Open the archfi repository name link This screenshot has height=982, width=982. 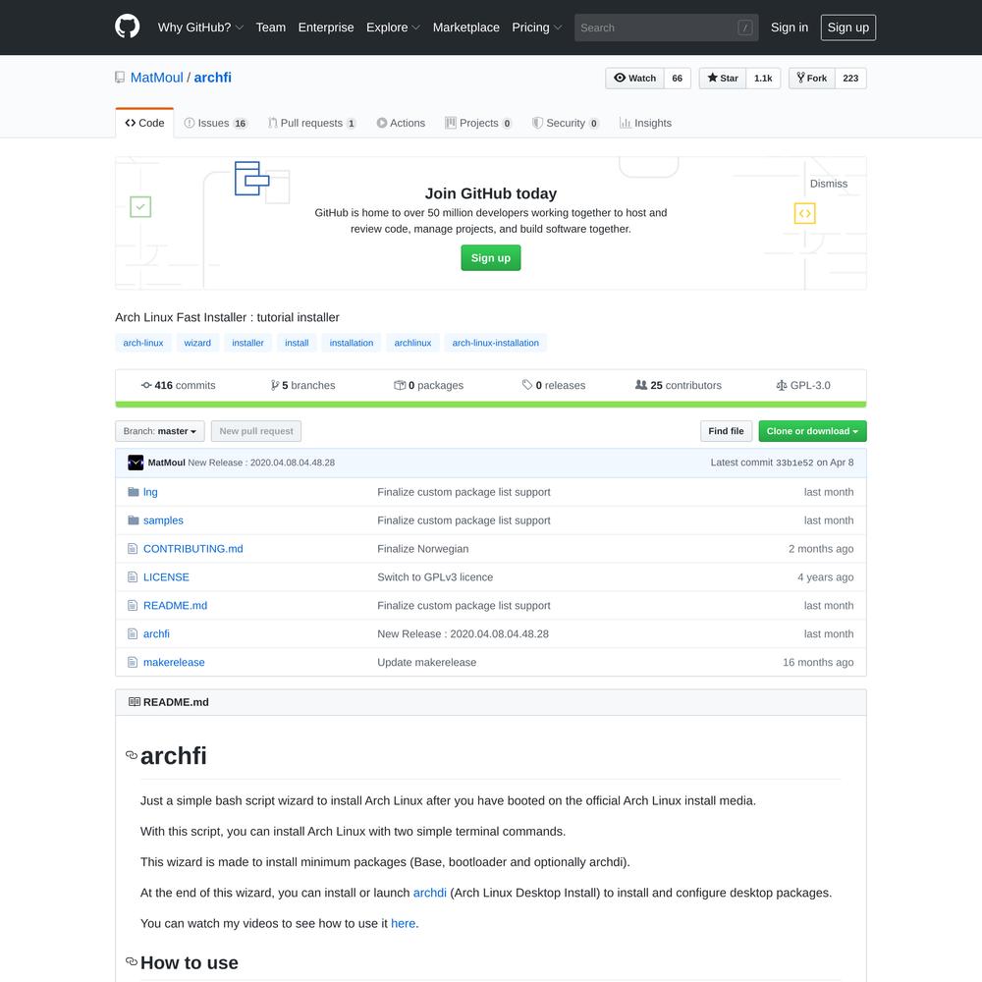click(x=212, y=78)
